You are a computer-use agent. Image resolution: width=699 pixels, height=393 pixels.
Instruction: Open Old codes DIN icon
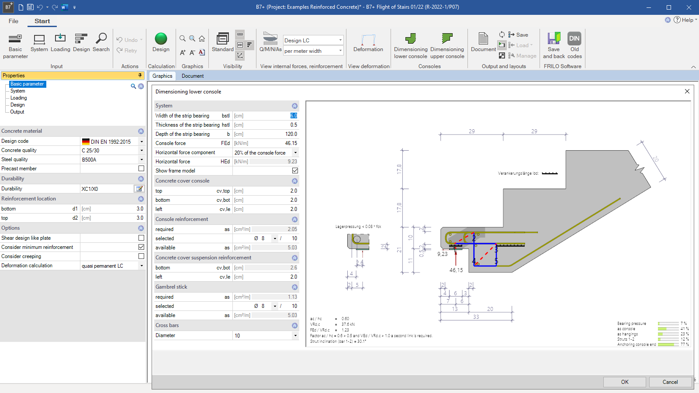pos(574,46)
